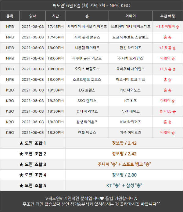Image resolution: width=183 pixels, height=212 pixels.
Task: Click the '★ 도연' 조합 1' label
Action: [33, 143]
